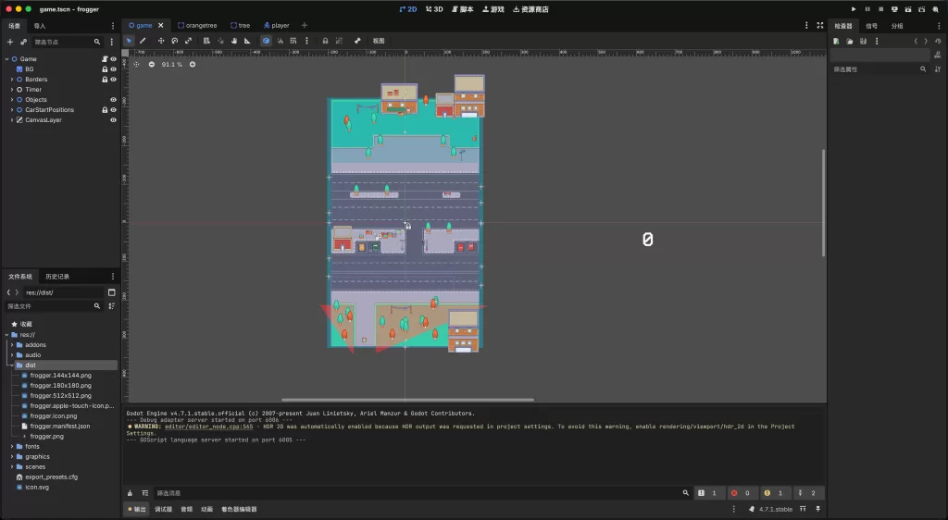Hide the BG node via its eye icon
This screenshot has width=948, height=520.
[113, 68]
